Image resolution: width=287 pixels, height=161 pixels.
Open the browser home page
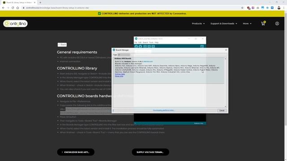tap(17, 8)
